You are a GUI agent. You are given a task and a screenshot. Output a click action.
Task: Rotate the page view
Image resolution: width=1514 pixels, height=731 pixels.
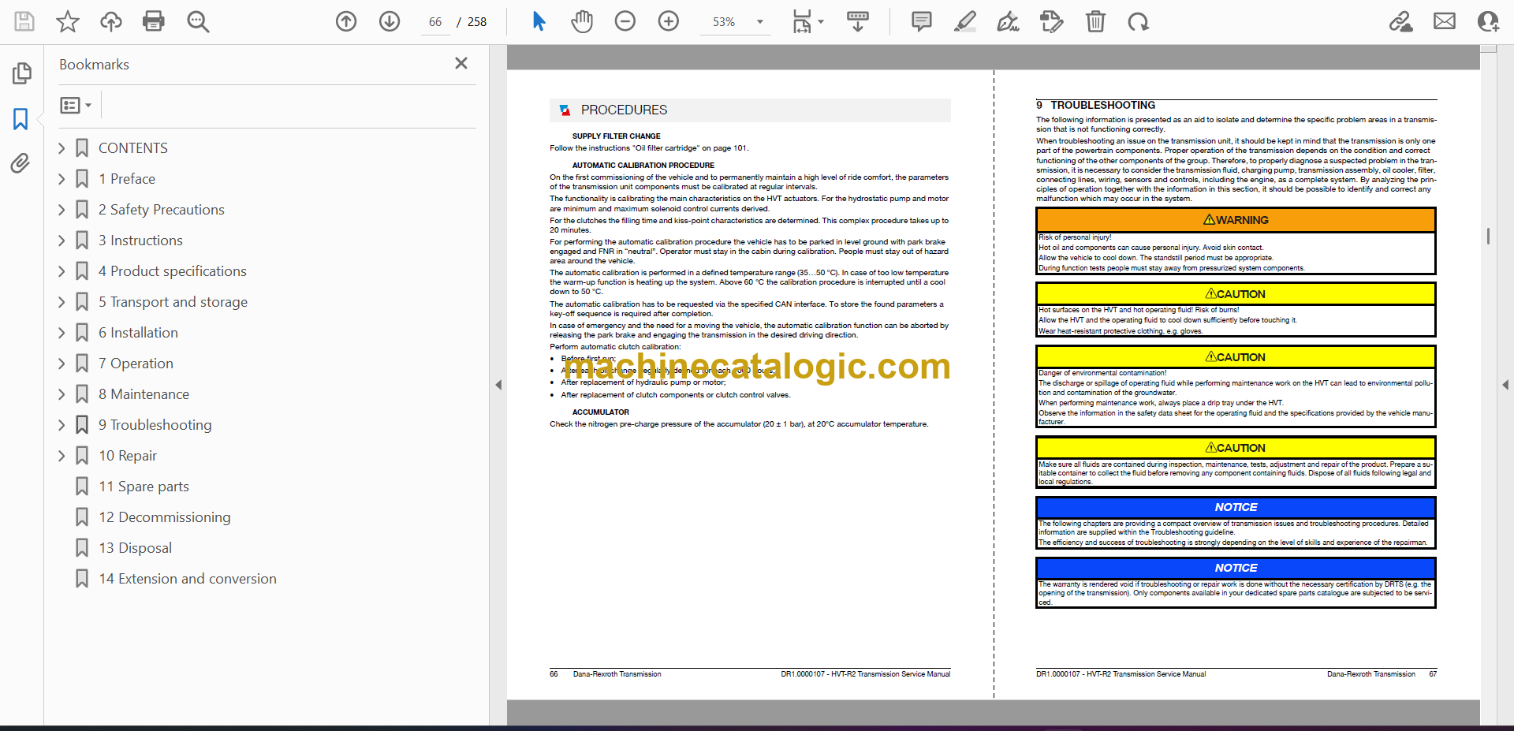pos(1138,21)
